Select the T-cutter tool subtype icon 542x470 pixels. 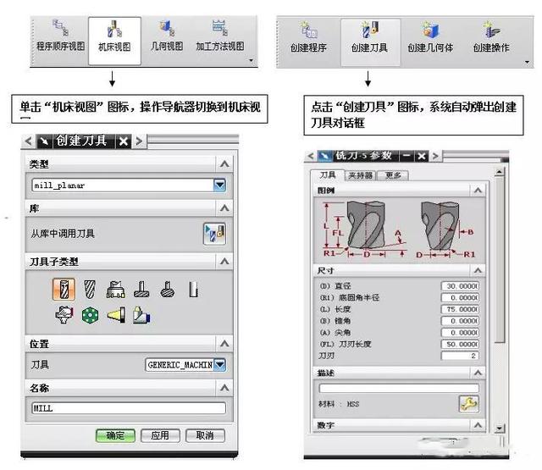tap(141, 289)
